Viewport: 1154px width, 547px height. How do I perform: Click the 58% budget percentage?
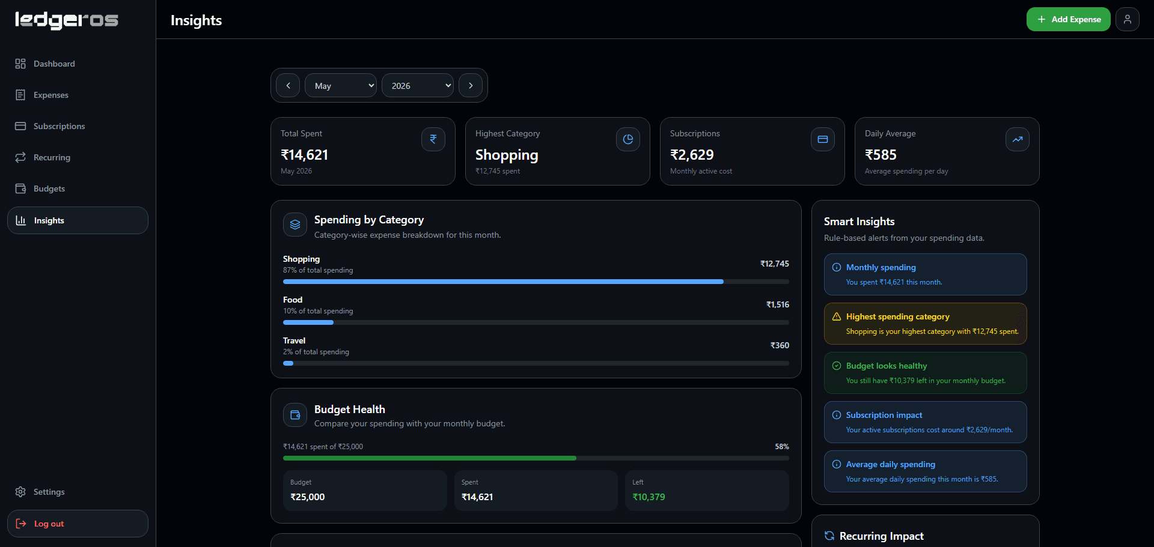tap(782, 447)
